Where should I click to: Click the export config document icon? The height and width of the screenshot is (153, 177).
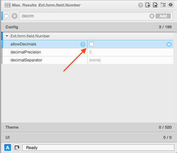155,5
